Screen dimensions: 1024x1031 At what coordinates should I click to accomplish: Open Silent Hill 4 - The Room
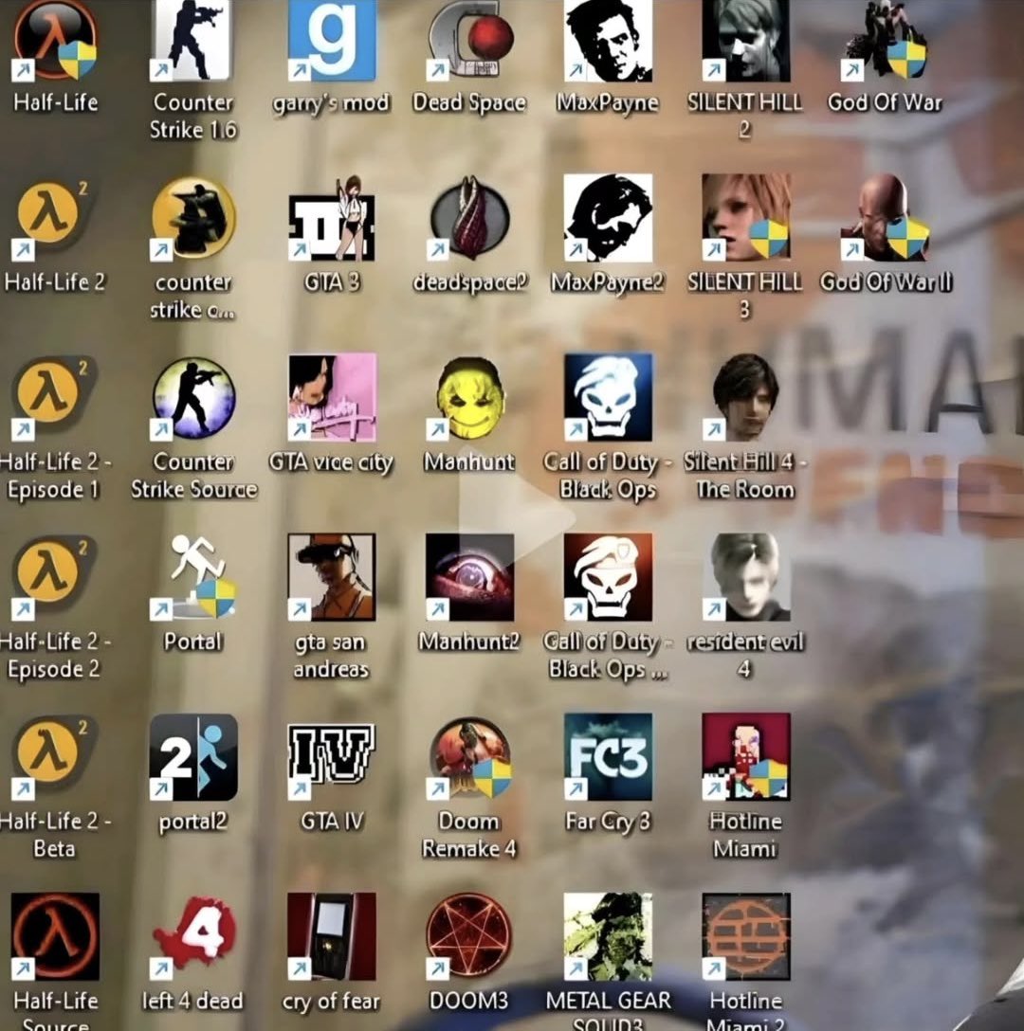point(744,398)
